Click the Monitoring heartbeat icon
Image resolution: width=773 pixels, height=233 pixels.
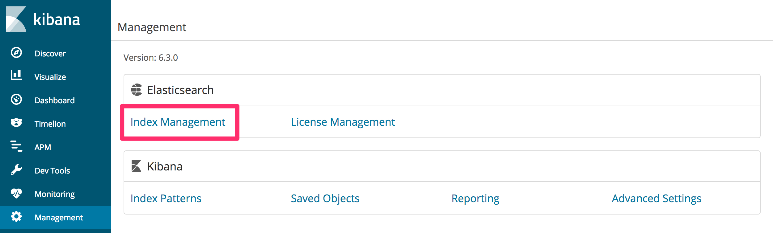tap(16, 193)
